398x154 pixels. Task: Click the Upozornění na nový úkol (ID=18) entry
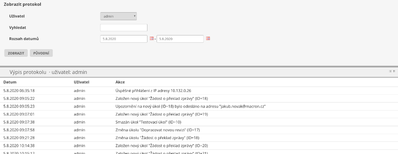point(190,106)
